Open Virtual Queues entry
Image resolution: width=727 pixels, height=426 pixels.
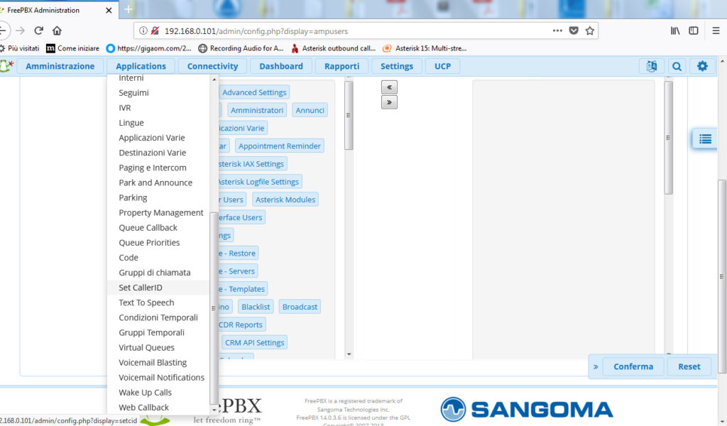point(158,348)
